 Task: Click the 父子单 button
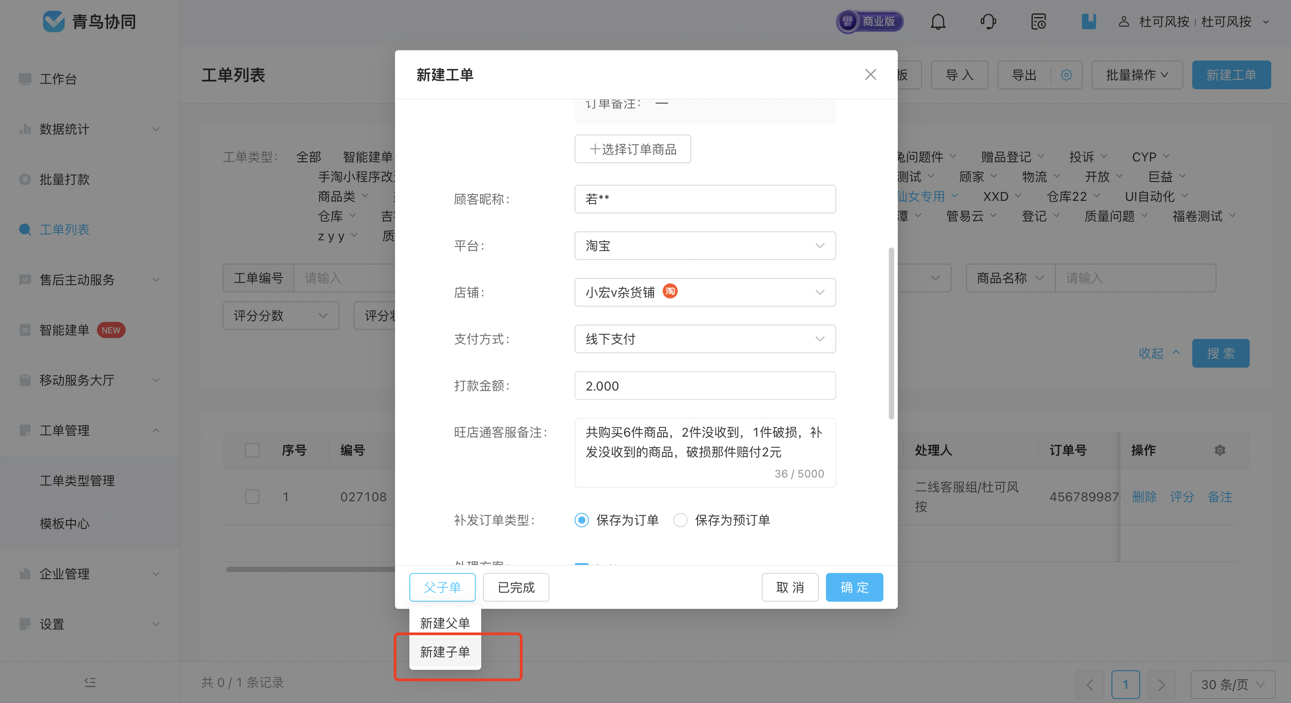pyautogui.click(x=442, y=587)
